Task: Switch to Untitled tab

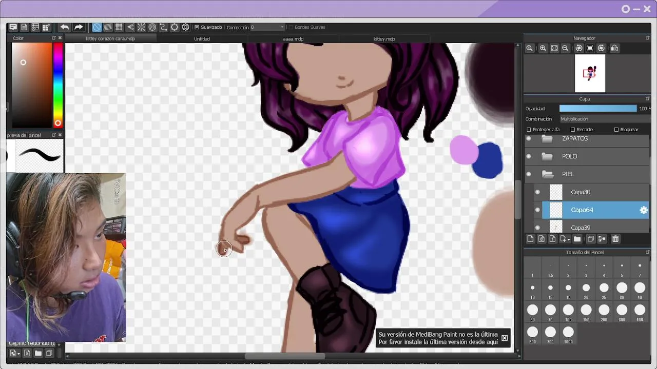Action: coord(202,39)
